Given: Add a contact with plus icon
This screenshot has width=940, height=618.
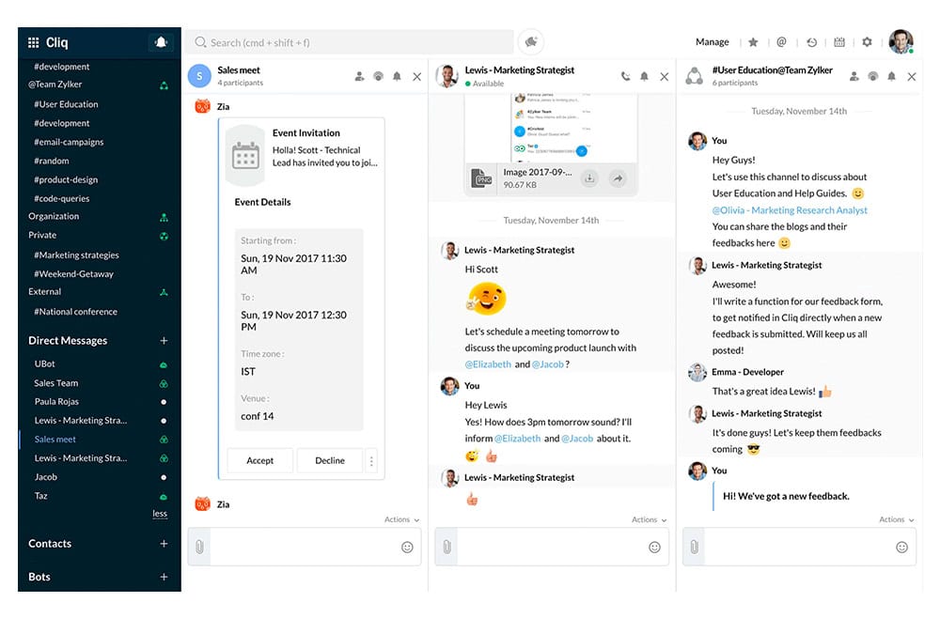Looking at the screenshot, I should click(164, 544).
